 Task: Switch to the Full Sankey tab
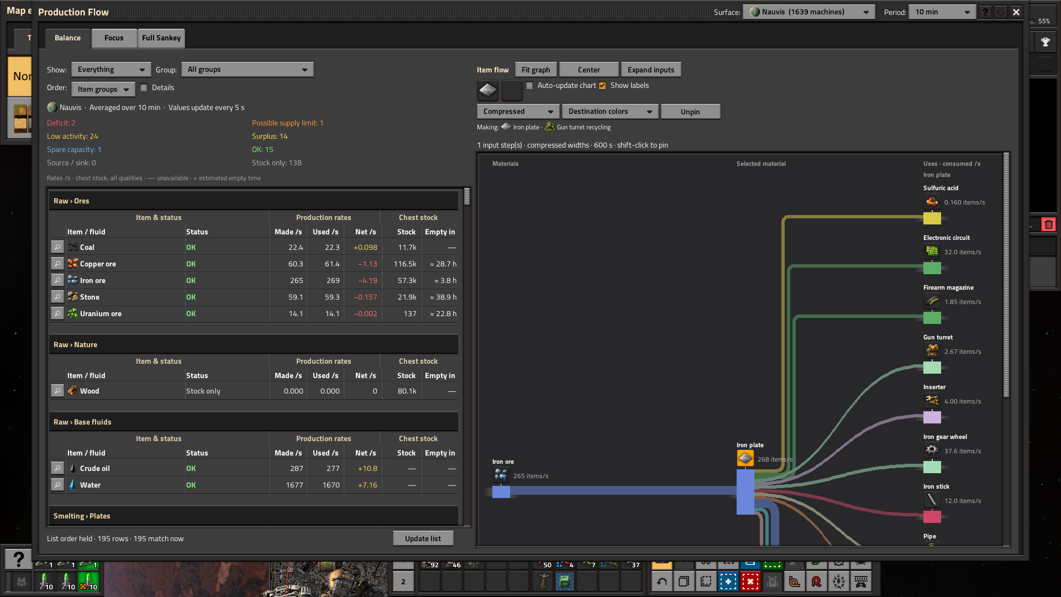point(161,38)
